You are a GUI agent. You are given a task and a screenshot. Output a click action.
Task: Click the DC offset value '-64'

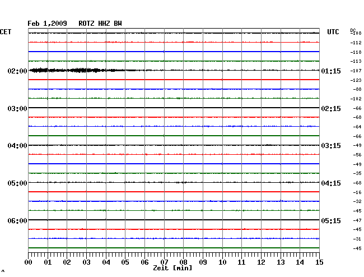(357, 127)
